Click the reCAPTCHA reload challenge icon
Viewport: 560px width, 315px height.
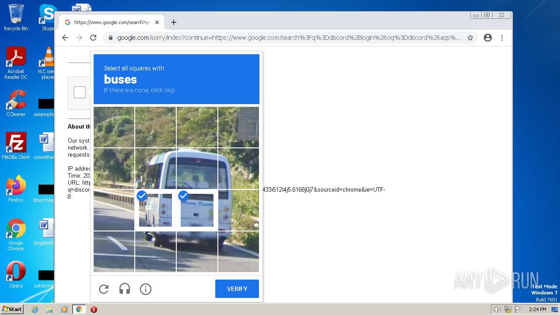point(104,289)
